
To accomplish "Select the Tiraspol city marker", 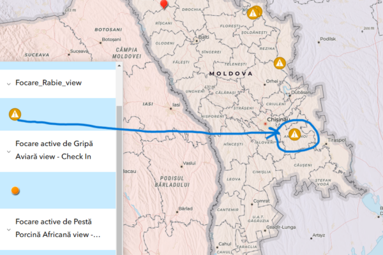I will (x=326, y=145).
